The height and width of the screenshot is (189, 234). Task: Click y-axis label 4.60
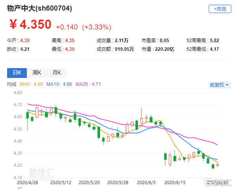click(x=18, y=117)
